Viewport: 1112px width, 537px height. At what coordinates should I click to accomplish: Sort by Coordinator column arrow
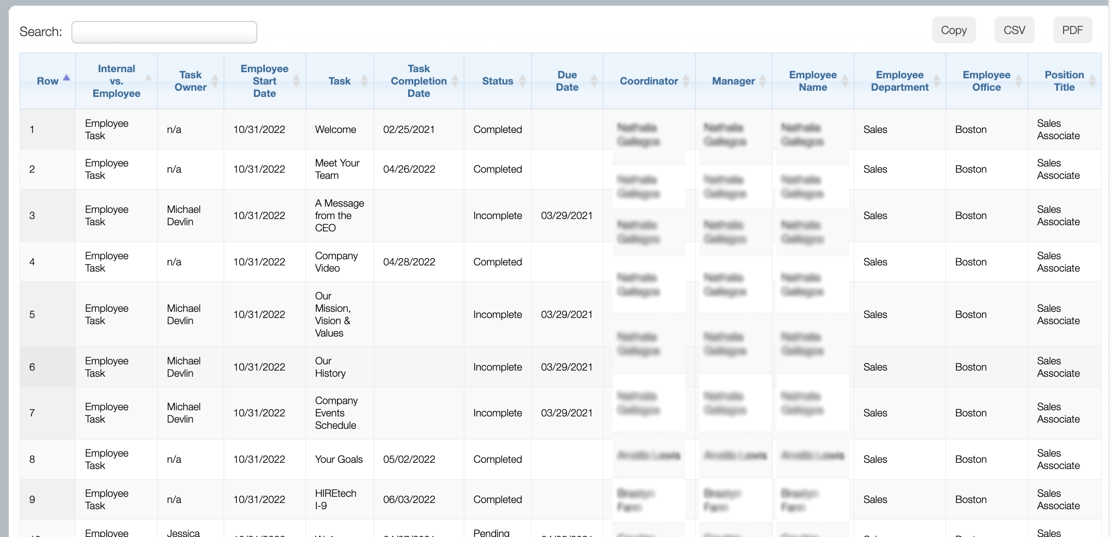[686, 81]
